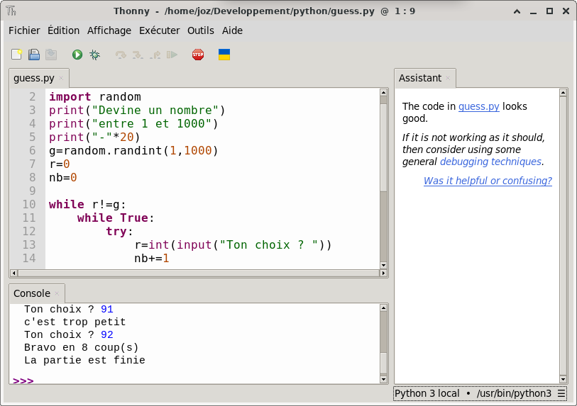Viewport: 577px width, 406px height.
Task: Start debugging with the bug icon
Action: [x=94, y=55]
